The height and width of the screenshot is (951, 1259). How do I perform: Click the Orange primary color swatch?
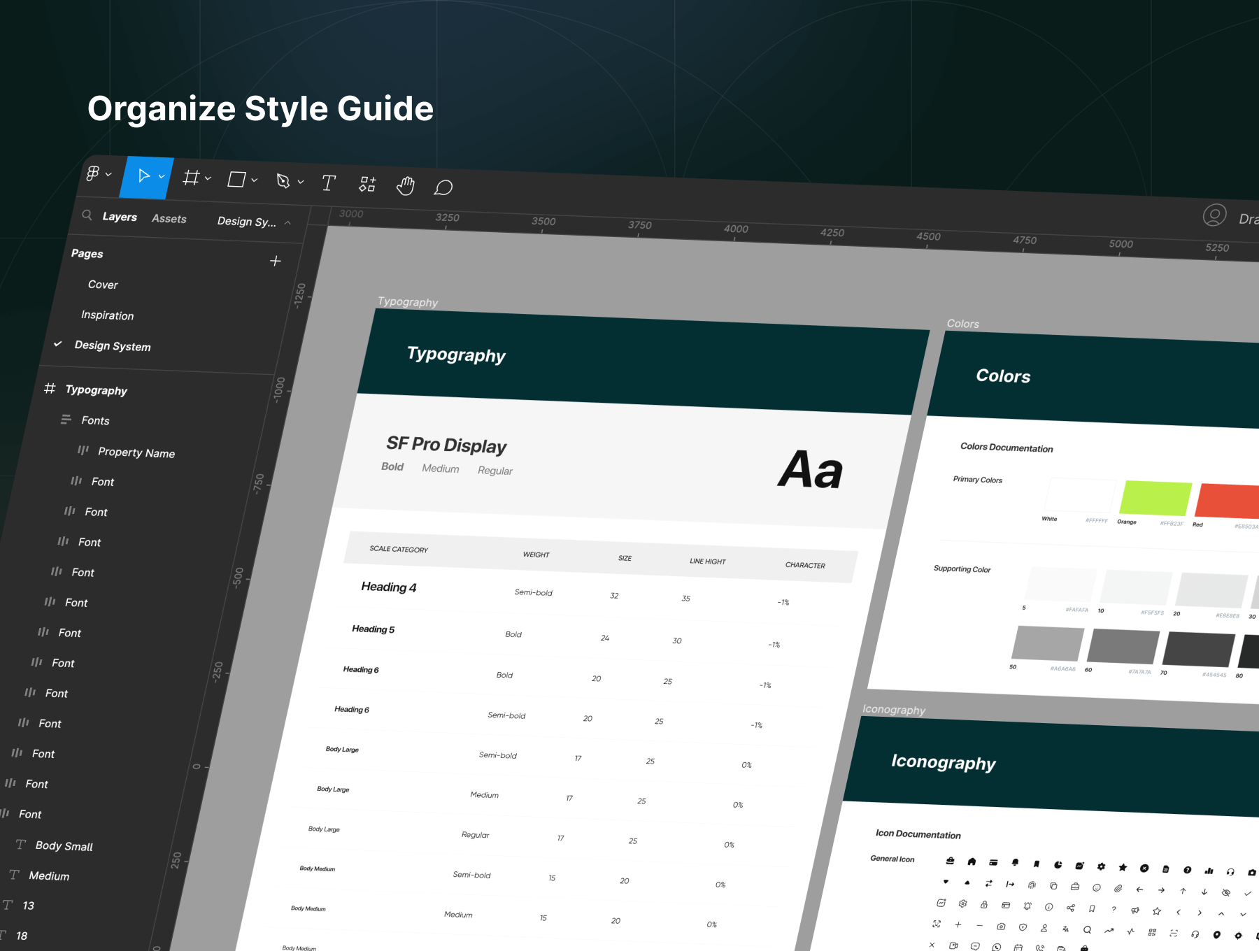tap(1155, 499)
